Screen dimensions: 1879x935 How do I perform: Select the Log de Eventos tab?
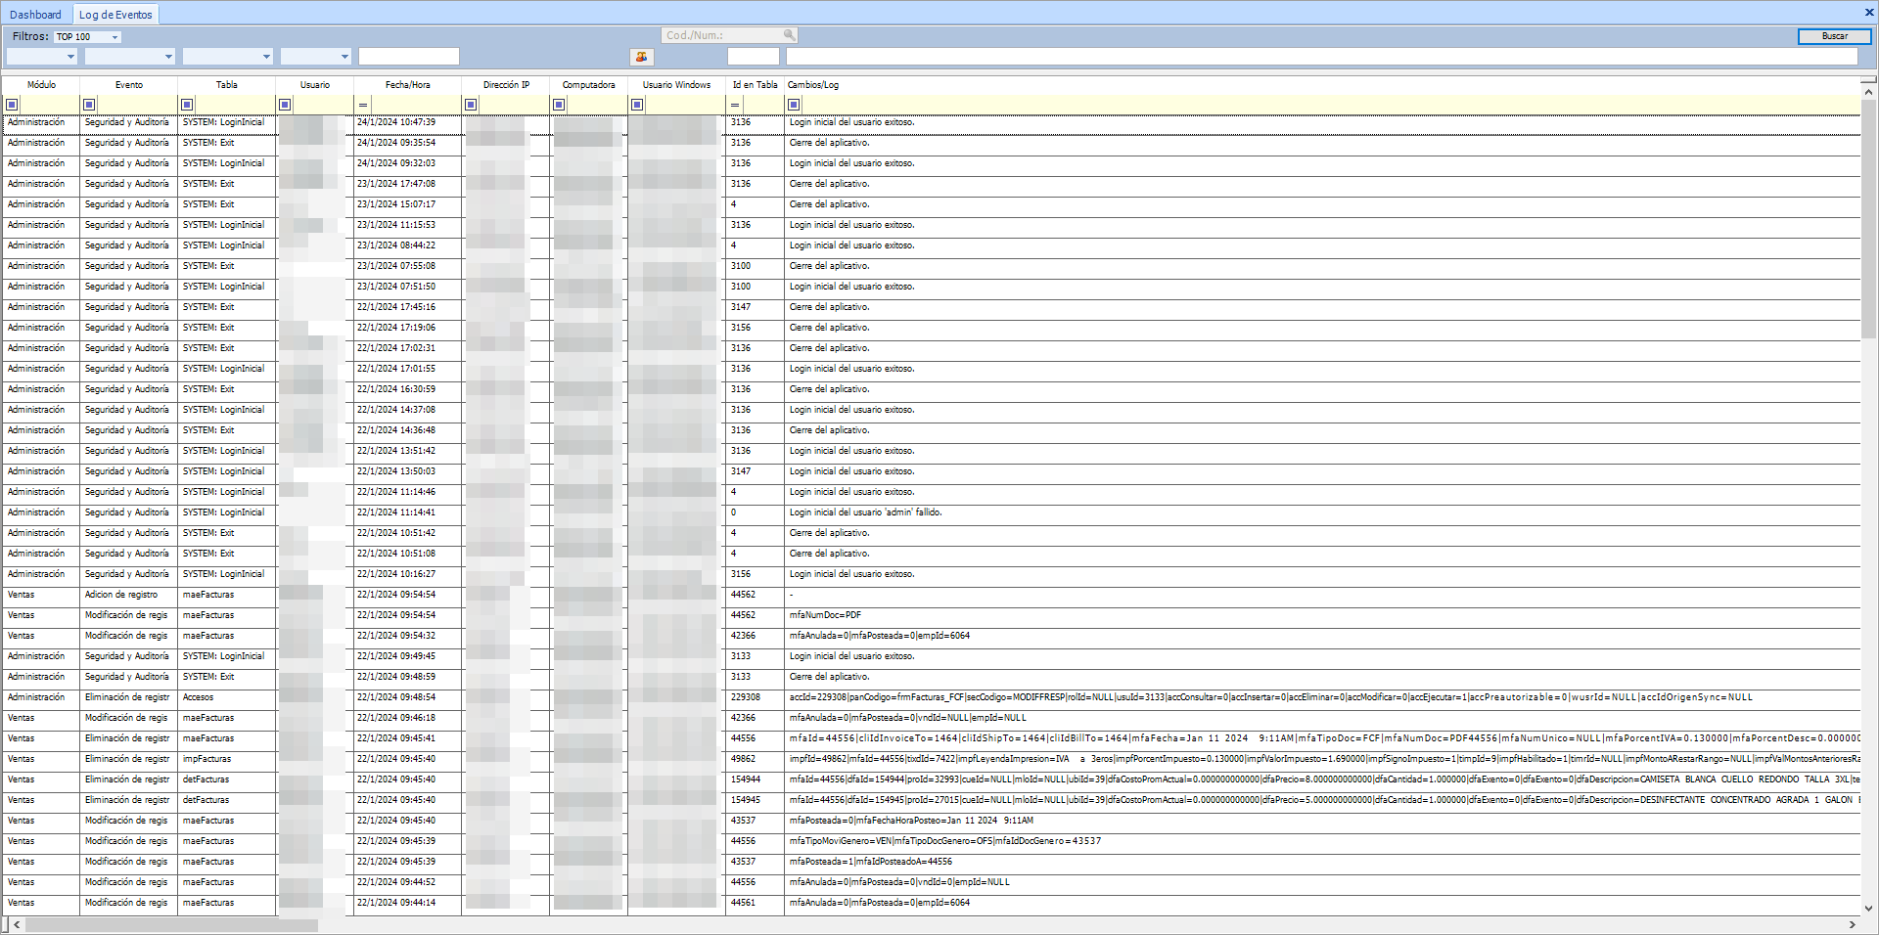coord(115,14)
